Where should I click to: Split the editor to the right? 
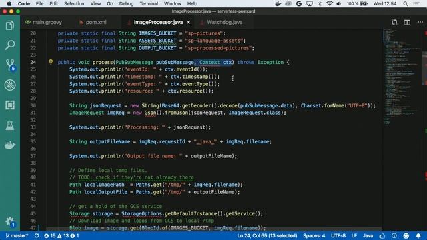click(407, 22)
